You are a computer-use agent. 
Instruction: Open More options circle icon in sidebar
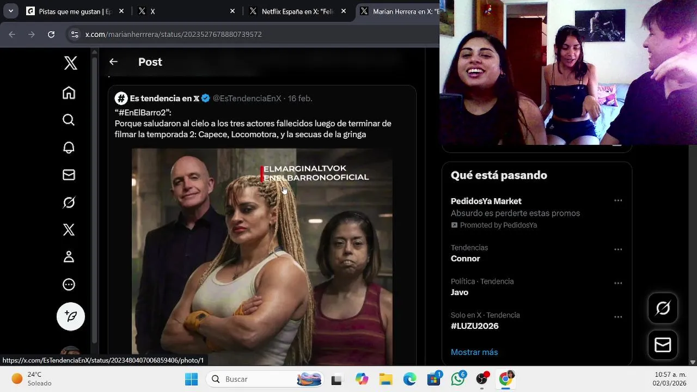69,284
